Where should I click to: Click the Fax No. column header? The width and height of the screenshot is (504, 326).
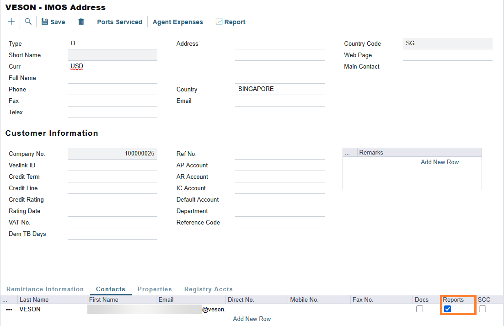pos(381,299)
